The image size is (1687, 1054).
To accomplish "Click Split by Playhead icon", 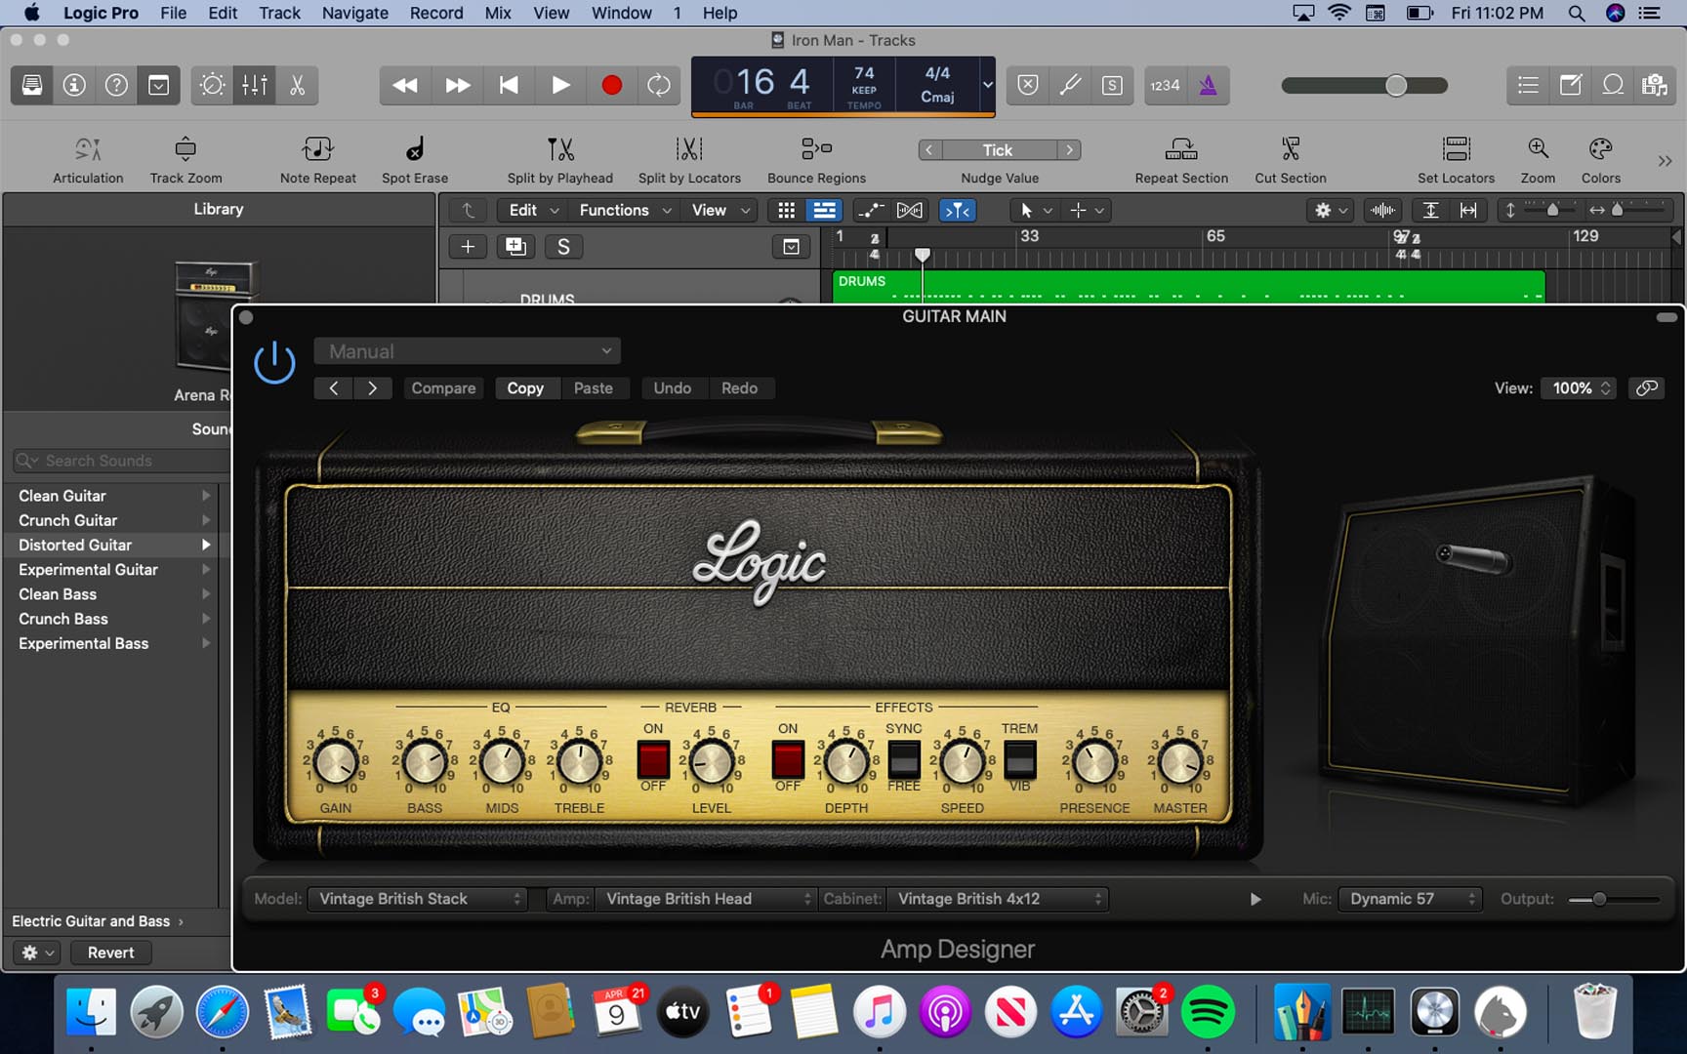I will pos(560,148).
